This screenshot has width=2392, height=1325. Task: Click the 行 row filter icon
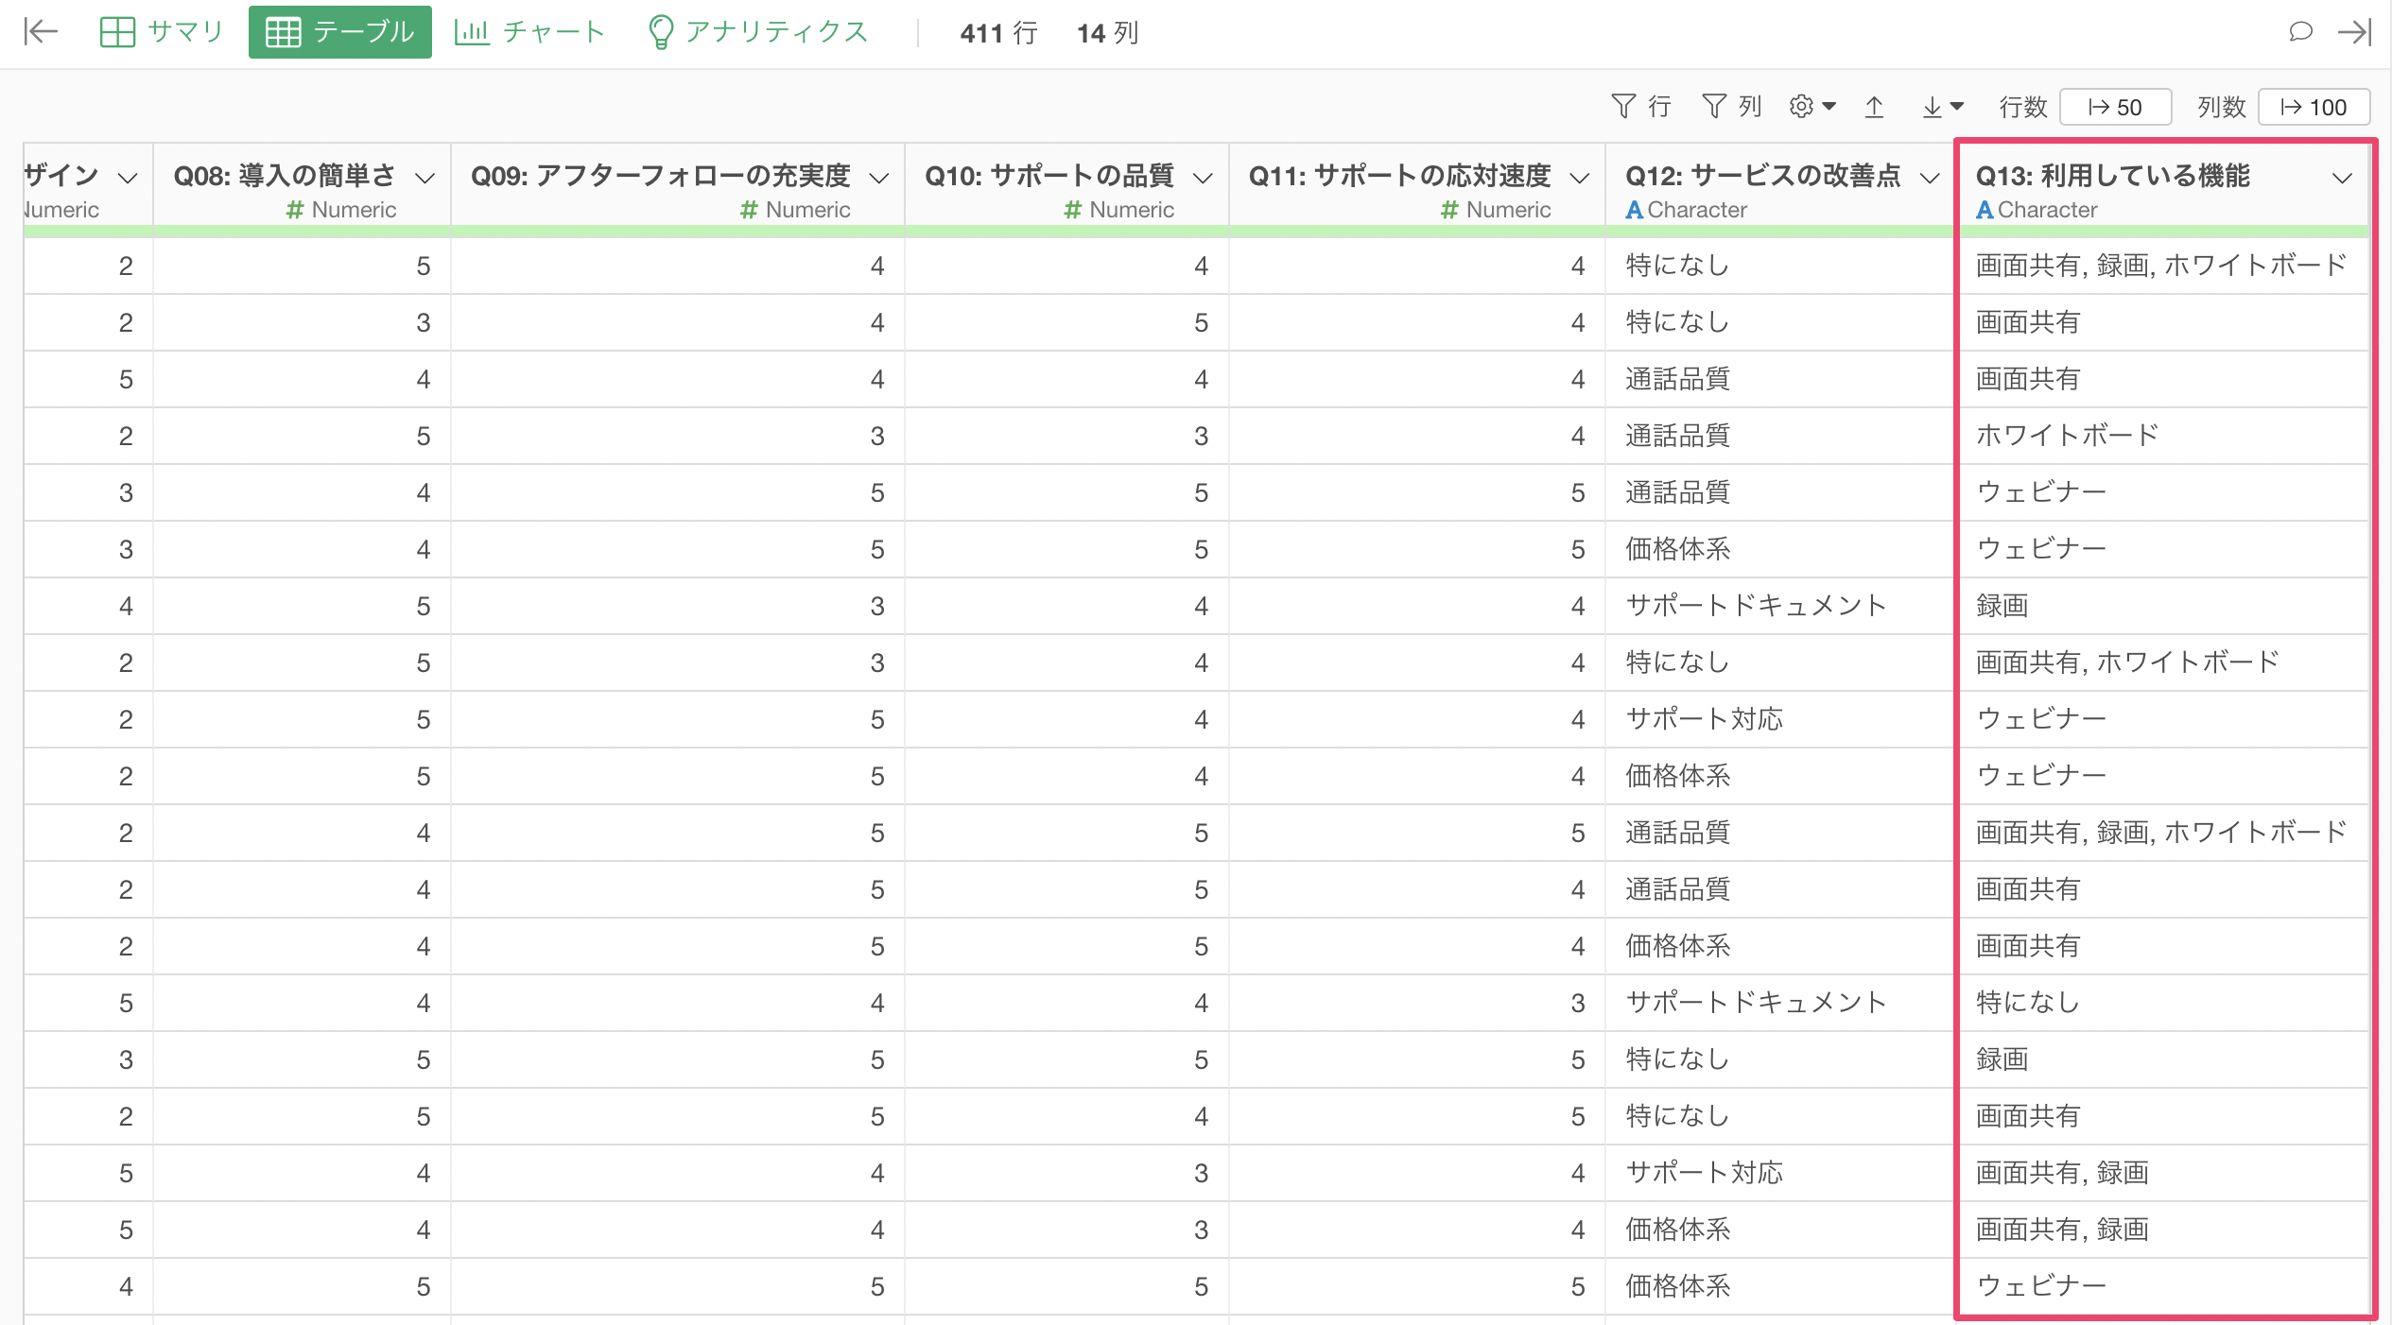click(x=1640, y=106)
